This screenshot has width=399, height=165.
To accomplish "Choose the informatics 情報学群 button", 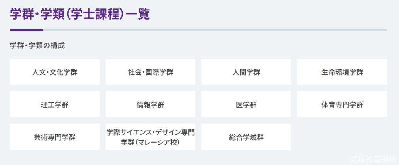I will (x=150, y=105).
